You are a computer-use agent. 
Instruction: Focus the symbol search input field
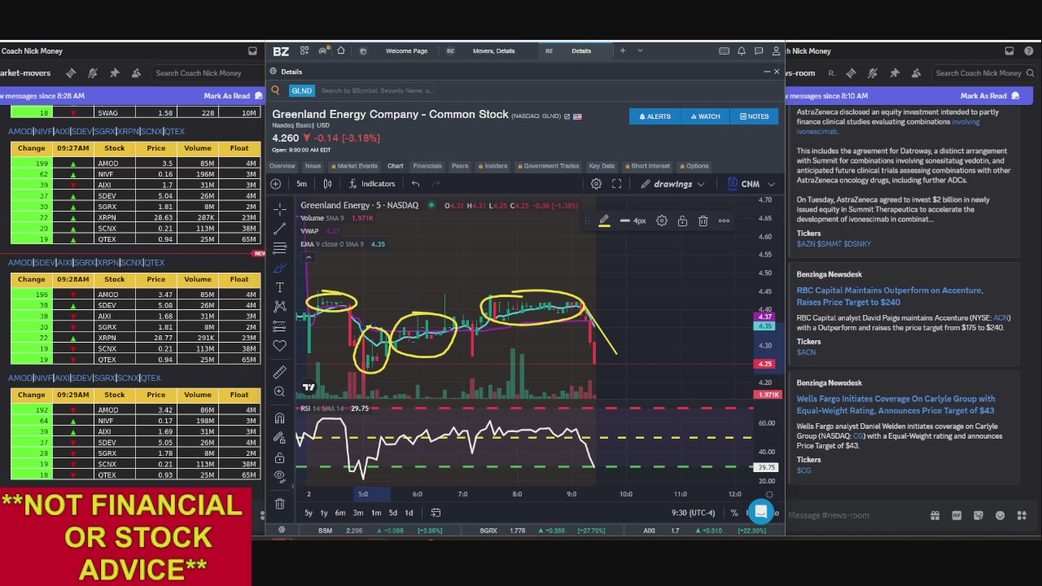point(377,90)
